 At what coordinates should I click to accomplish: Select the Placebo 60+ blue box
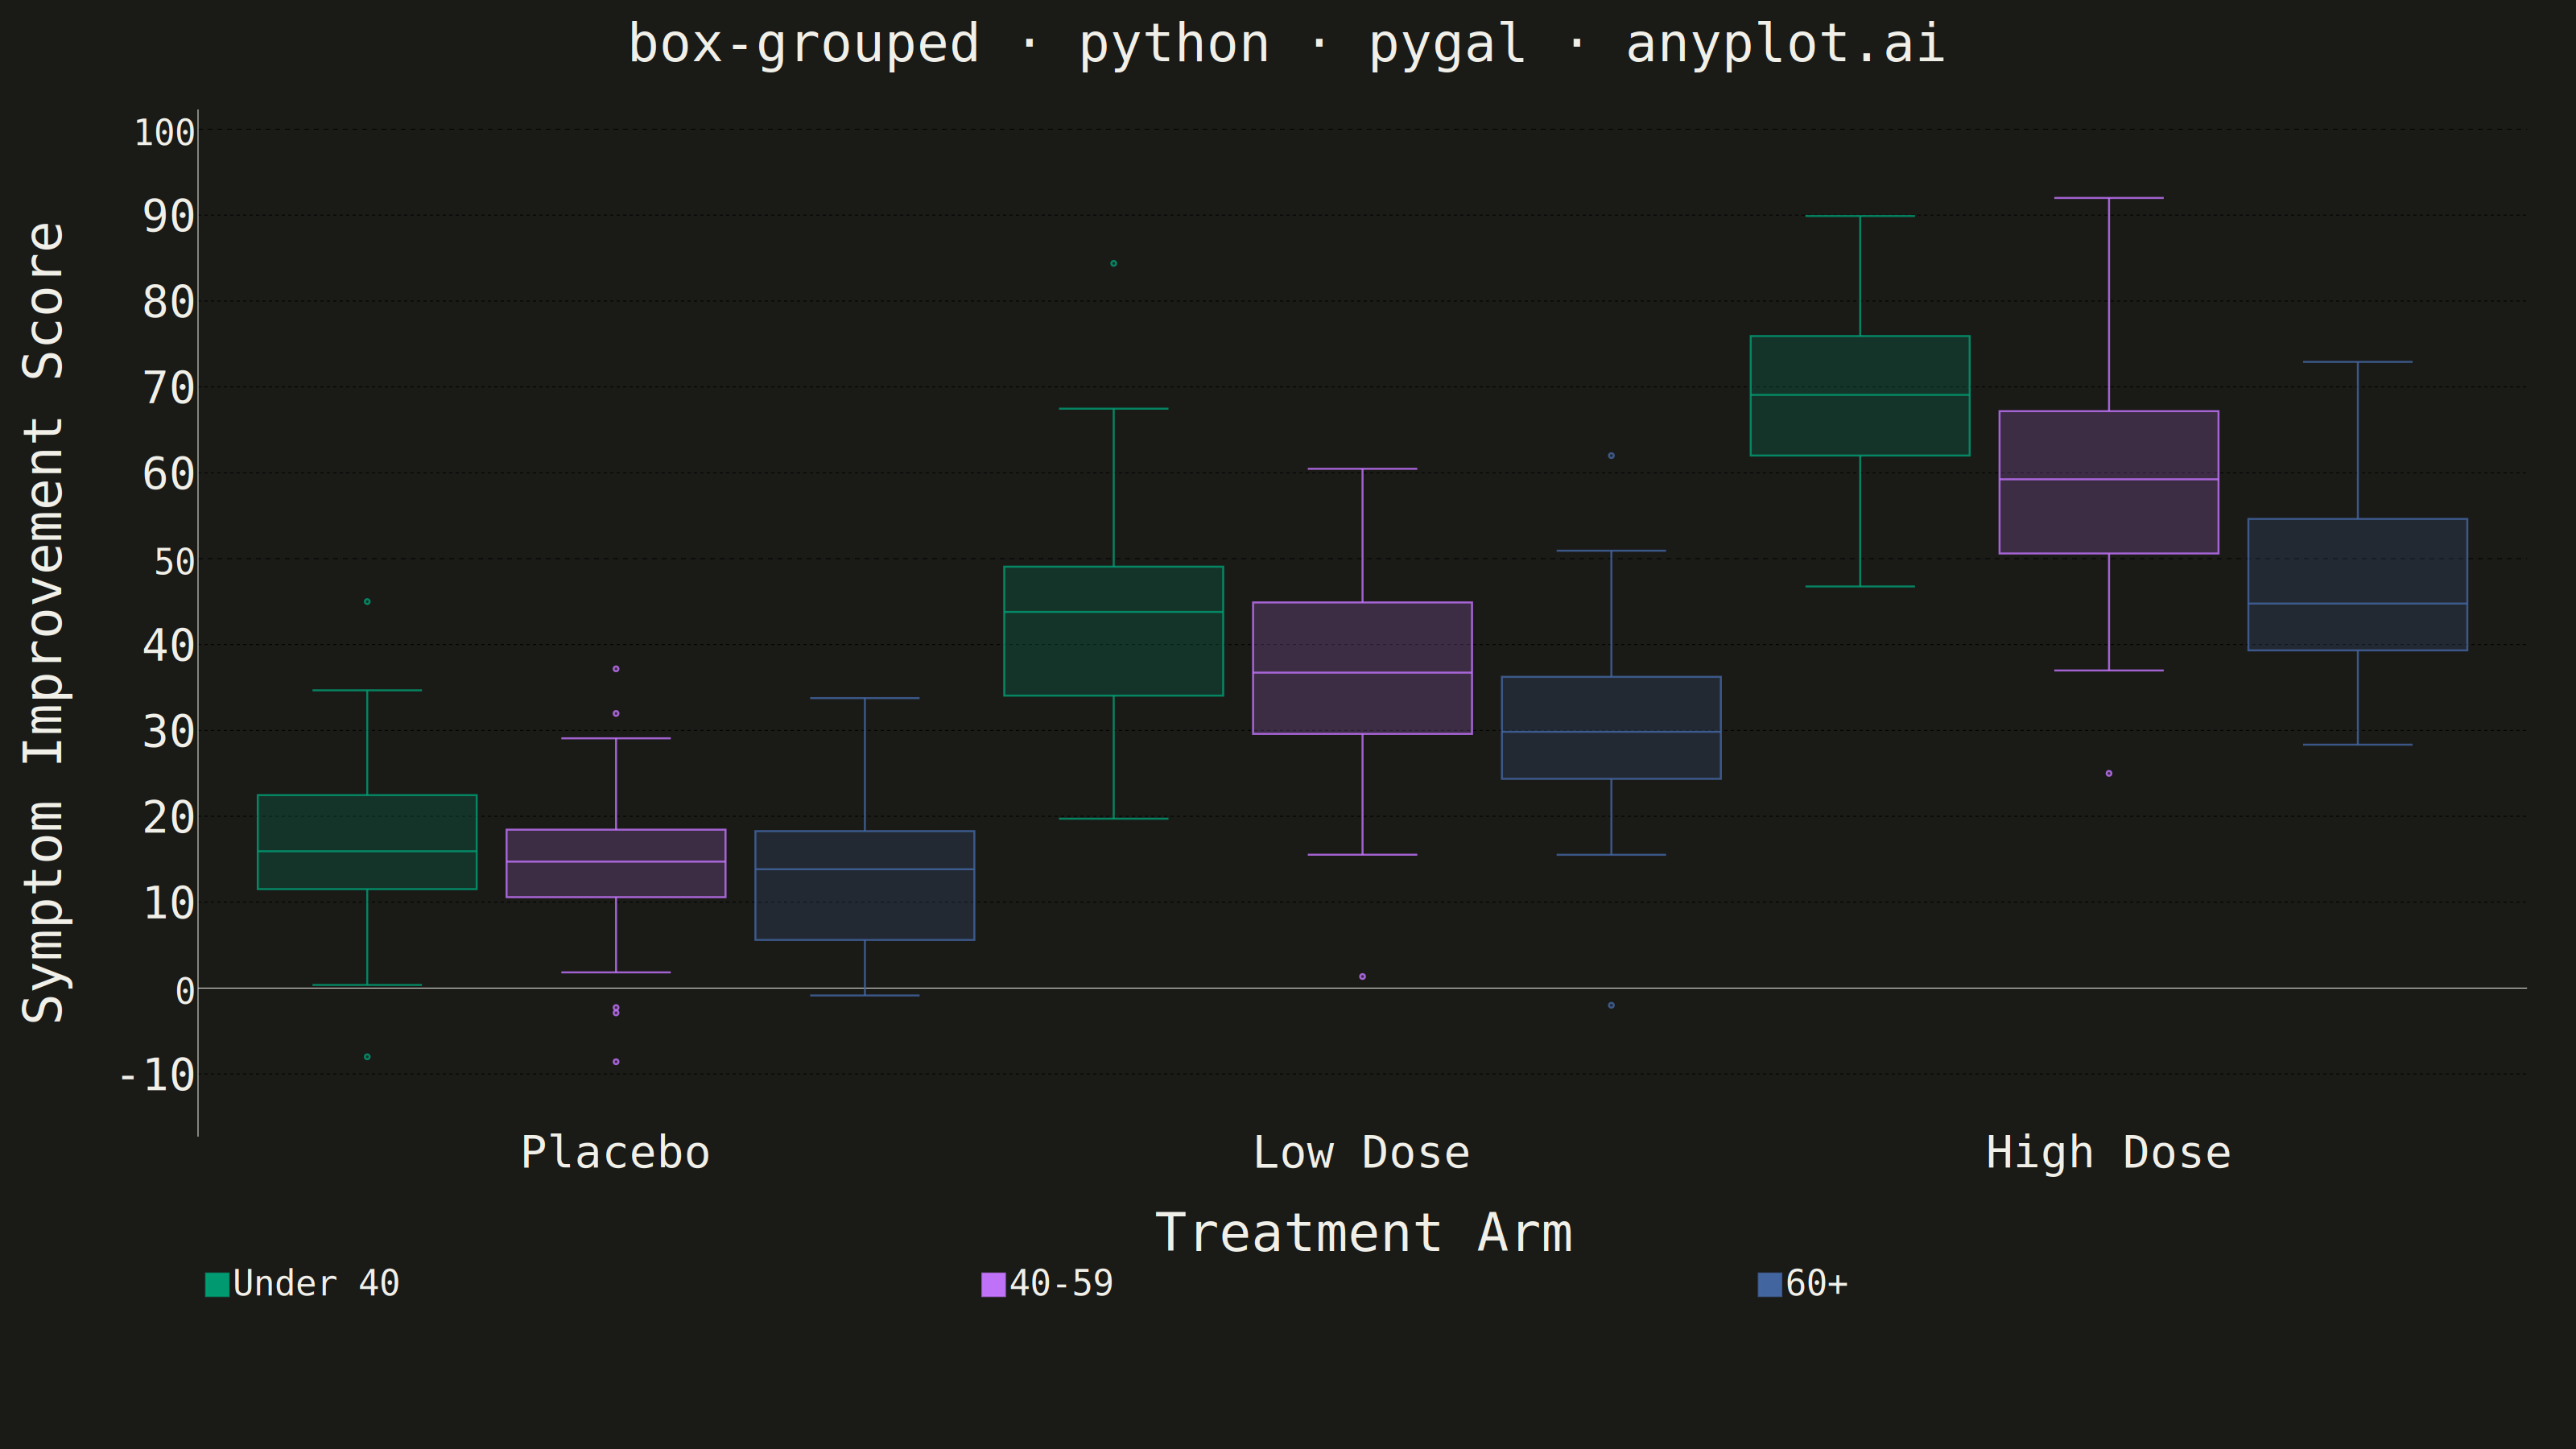click(x=865, y=885)
